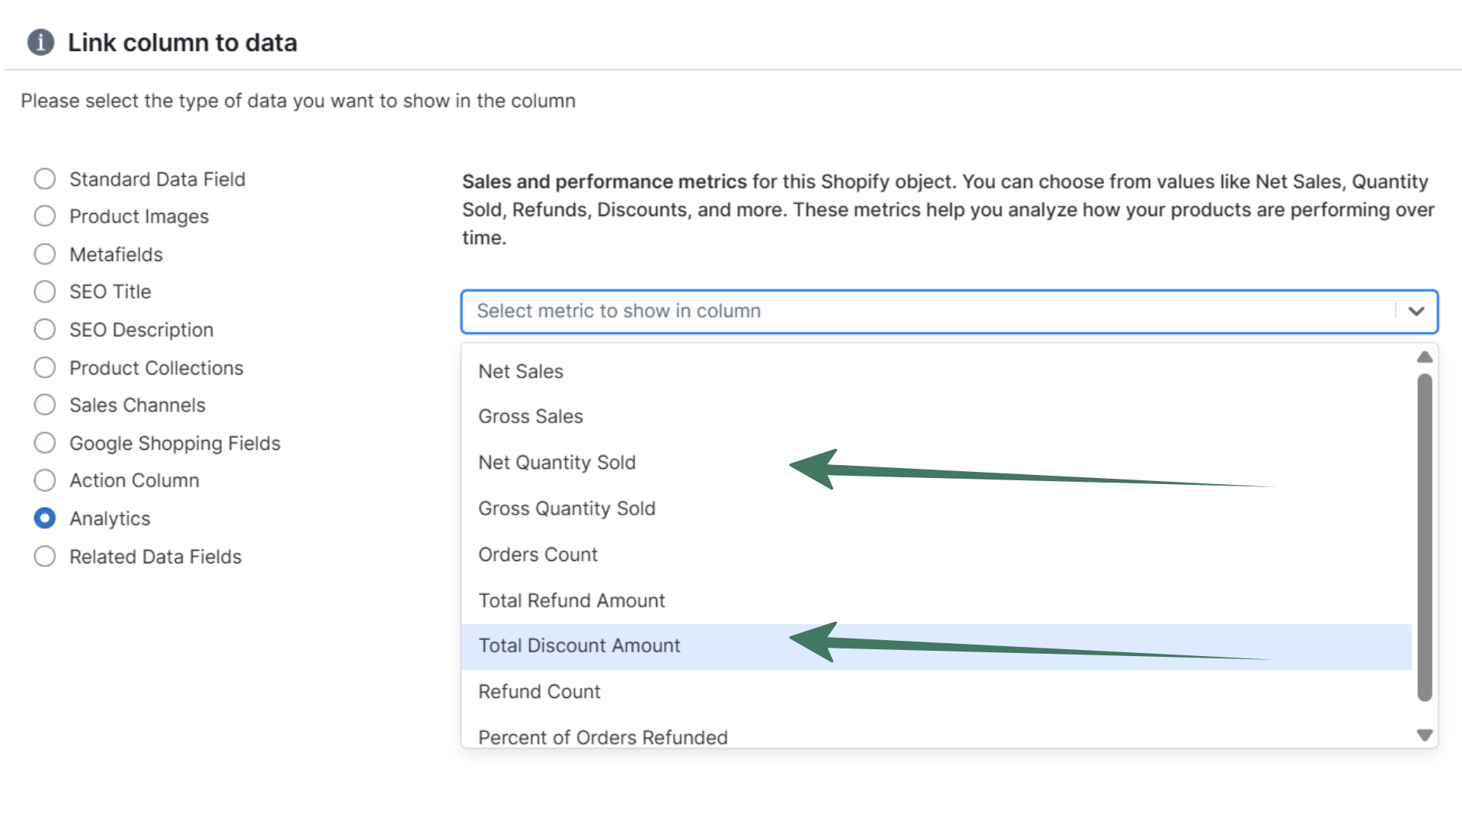Select Action Column radio button
This screenshot has width=1462, height=822.
44,480
